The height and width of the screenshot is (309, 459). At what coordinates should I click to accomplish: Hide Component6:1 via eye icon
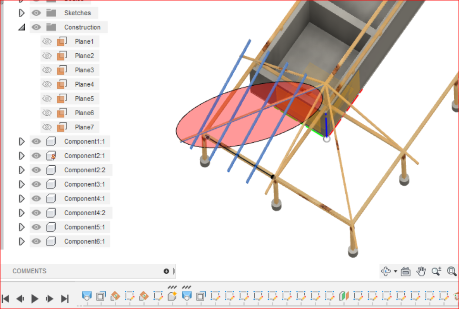[36, 241]
